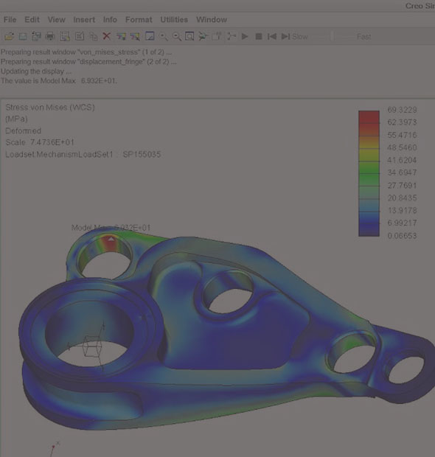The width and height of the screenshot is (435, 457).
Task: Click the red X delete icon
Action: pos(107,36)
